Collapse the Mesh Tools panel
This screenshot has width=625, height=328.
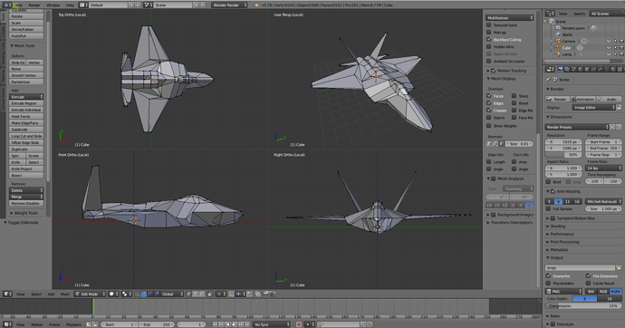point(24,46)
